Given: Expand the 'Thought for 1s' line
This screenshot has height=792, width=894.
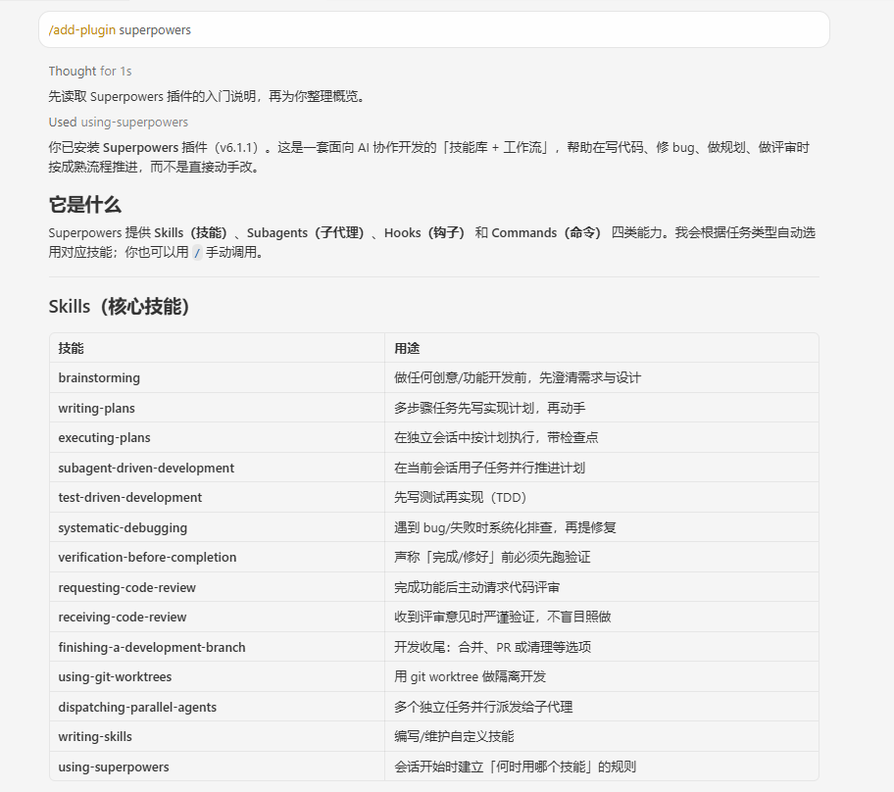Looking at the screenshot, I should pos(90,72).
